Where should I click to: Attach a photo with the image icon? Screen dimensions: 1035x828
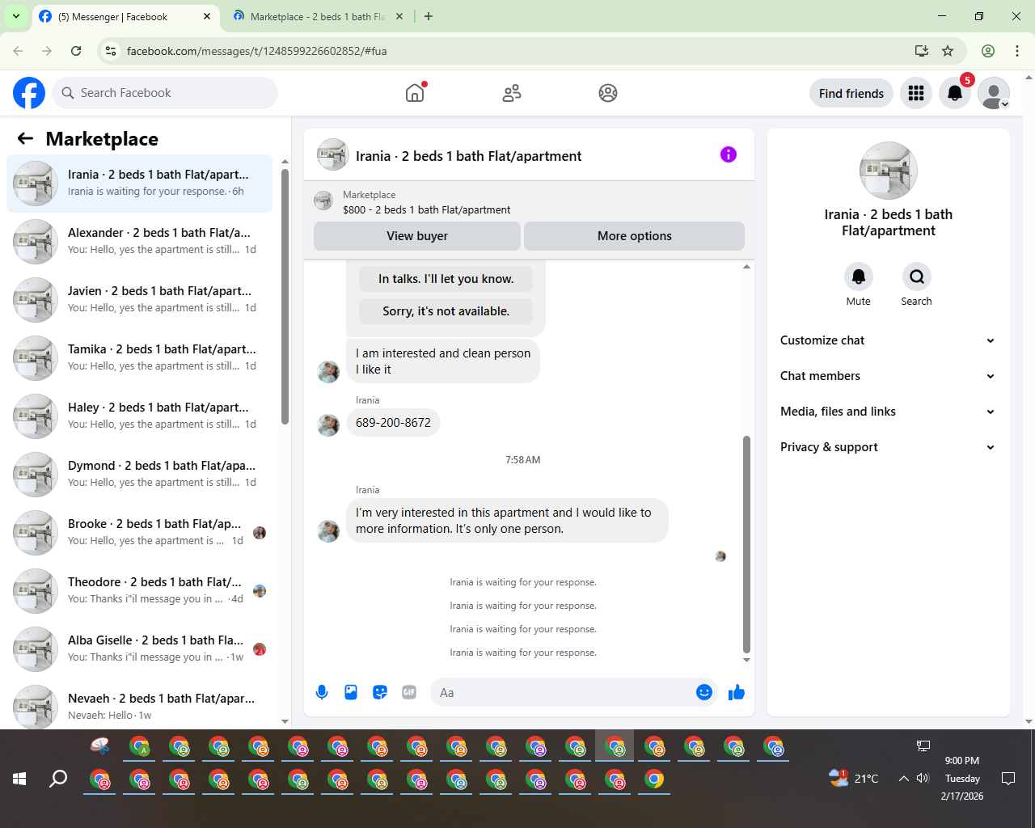click(351, 692)
